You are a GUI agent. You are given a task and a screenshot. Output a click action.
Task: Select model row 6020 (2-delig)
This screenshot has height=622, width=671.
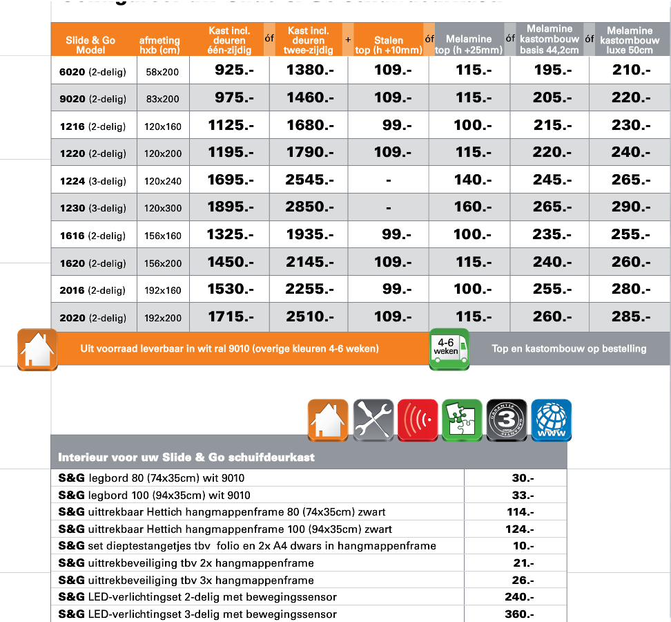click(x=93, y=71)
